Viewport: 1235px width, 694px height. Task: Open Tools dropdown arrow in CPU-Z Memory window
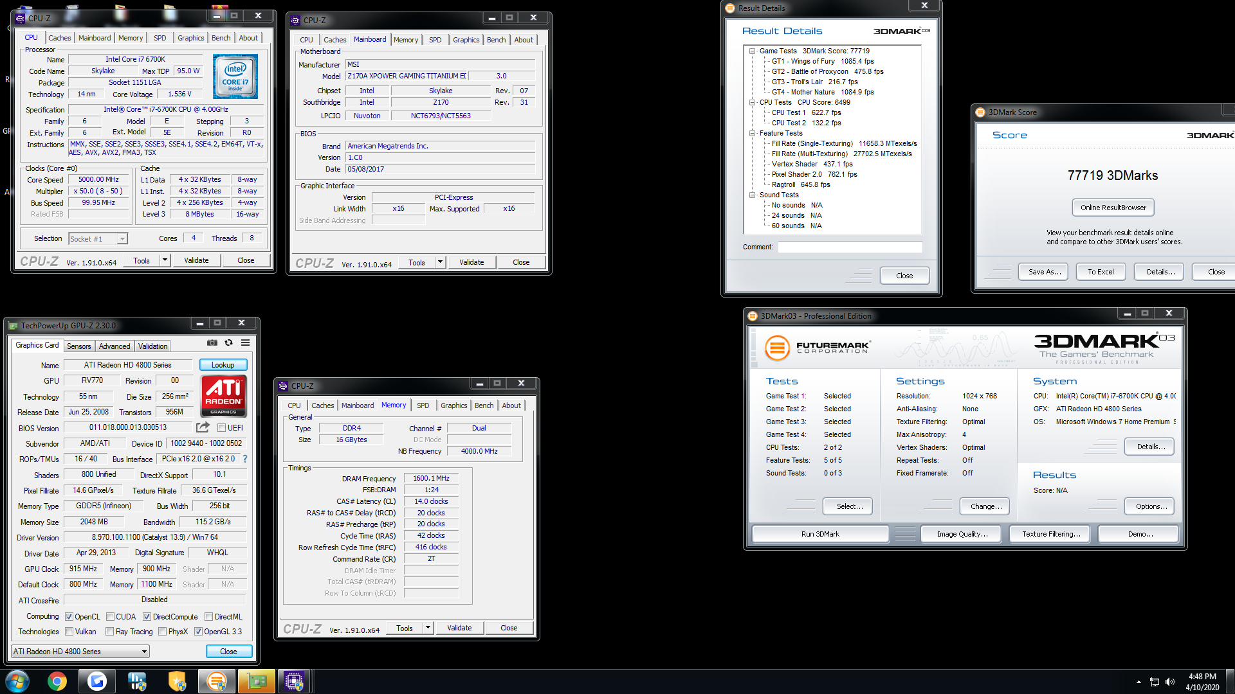428,628
